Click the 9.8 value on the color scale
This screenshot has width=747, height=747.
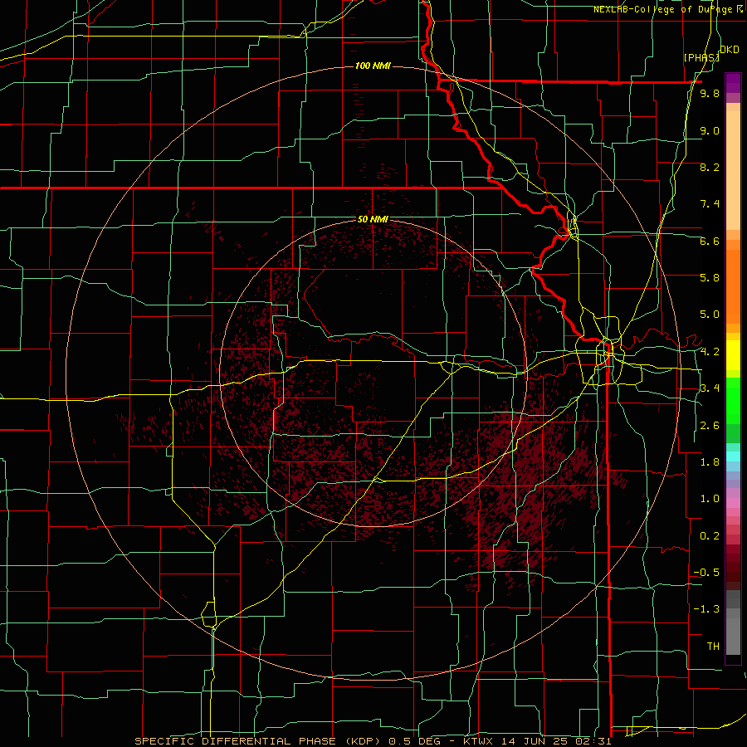710,94
